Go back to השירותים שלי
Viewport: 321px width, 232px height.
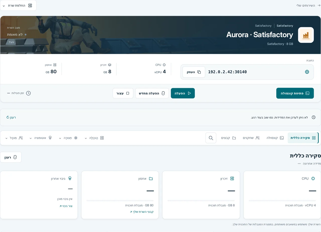(x=308, y=5)
